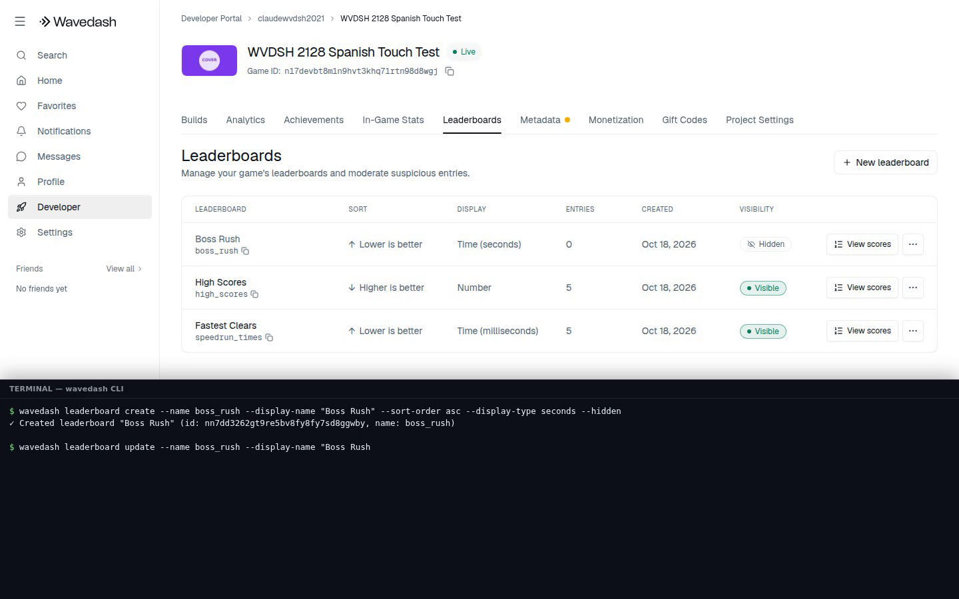
Task: Toggle the hamburger sidebar menu
Action: tap(20, 21)
